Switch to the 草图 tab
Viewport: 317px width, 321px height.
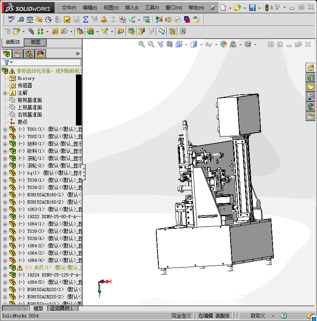coord(36,42)
